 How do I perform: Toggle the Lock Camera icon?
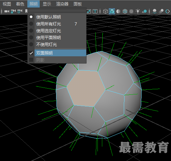tap(13, 11)
